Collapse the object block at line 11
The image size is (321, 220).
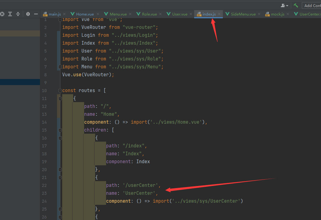point(60,98)
